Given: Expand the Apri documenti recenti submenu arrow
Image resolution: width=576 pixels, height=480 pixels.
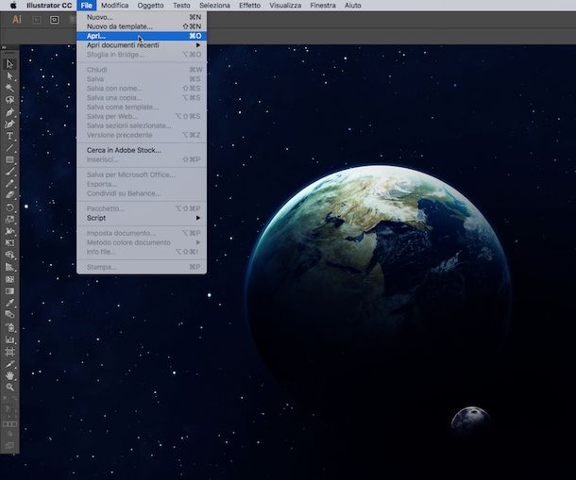Looking at the screenshot, I should tap(198, 45).
